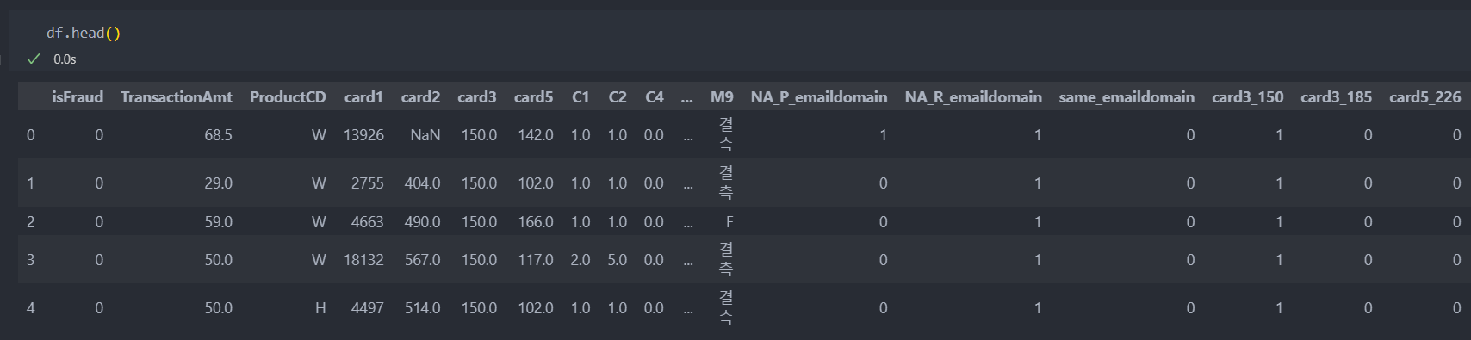Click the green execution success checkmark

coord(34,59)
